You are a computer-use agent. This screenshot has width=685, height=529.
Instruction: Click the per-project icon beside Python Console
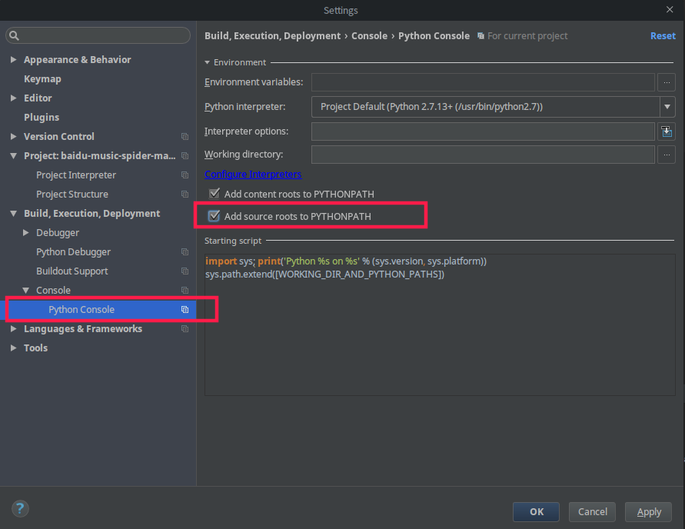coord(185,310)
